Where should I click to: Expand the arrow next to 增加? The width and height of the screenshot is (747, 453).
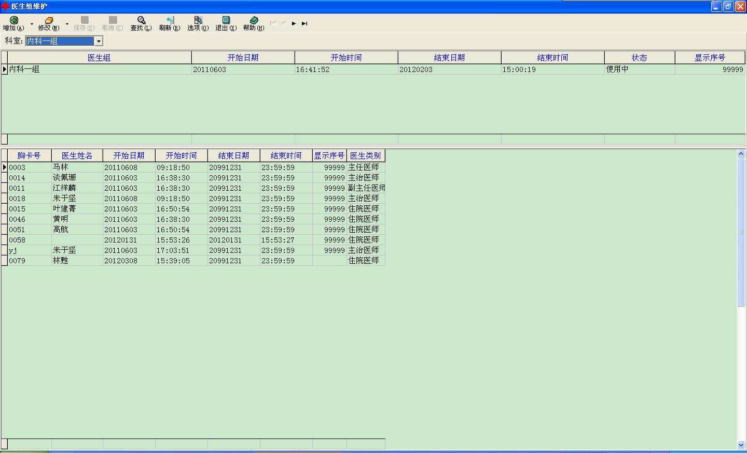point(32,24)
